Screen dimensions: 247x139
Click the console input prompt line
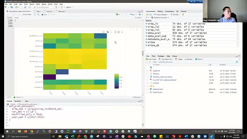pos(74,126)
